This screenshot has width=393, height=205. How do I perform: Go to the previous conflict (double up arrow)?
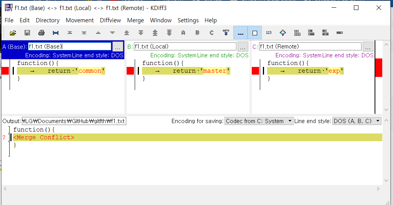pyautogui.click(x=127, y=33)
